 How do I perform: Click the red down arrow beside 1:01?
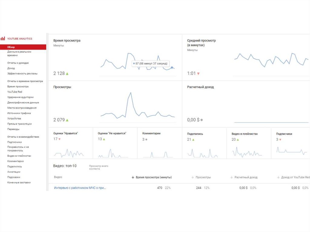[198, 74]
